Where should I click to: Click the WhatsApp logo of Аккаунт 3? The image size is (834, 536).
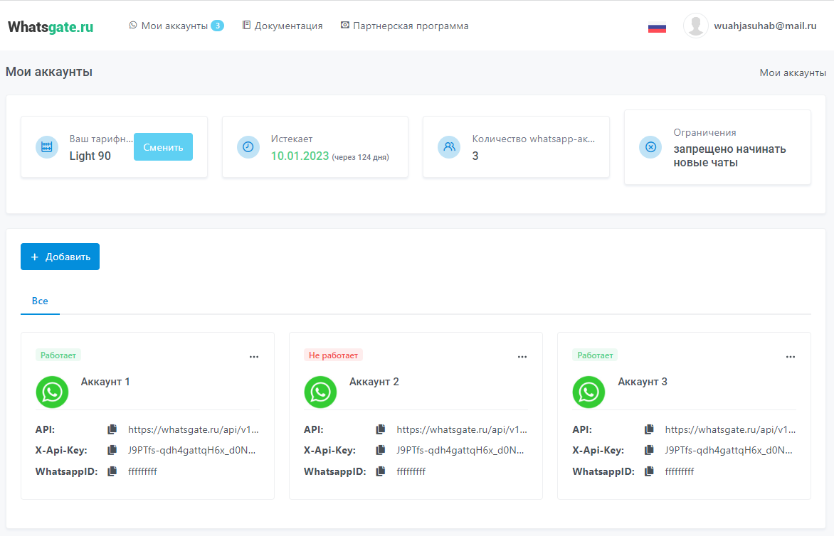click(x=588, y=392)
